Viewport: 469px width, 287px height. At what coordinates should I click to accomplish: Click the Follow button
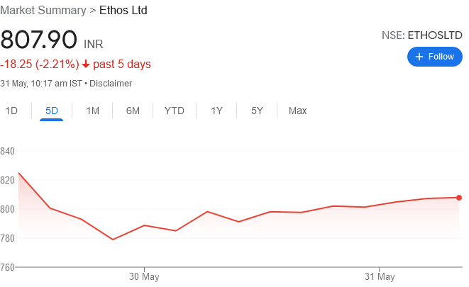[434, 57]
